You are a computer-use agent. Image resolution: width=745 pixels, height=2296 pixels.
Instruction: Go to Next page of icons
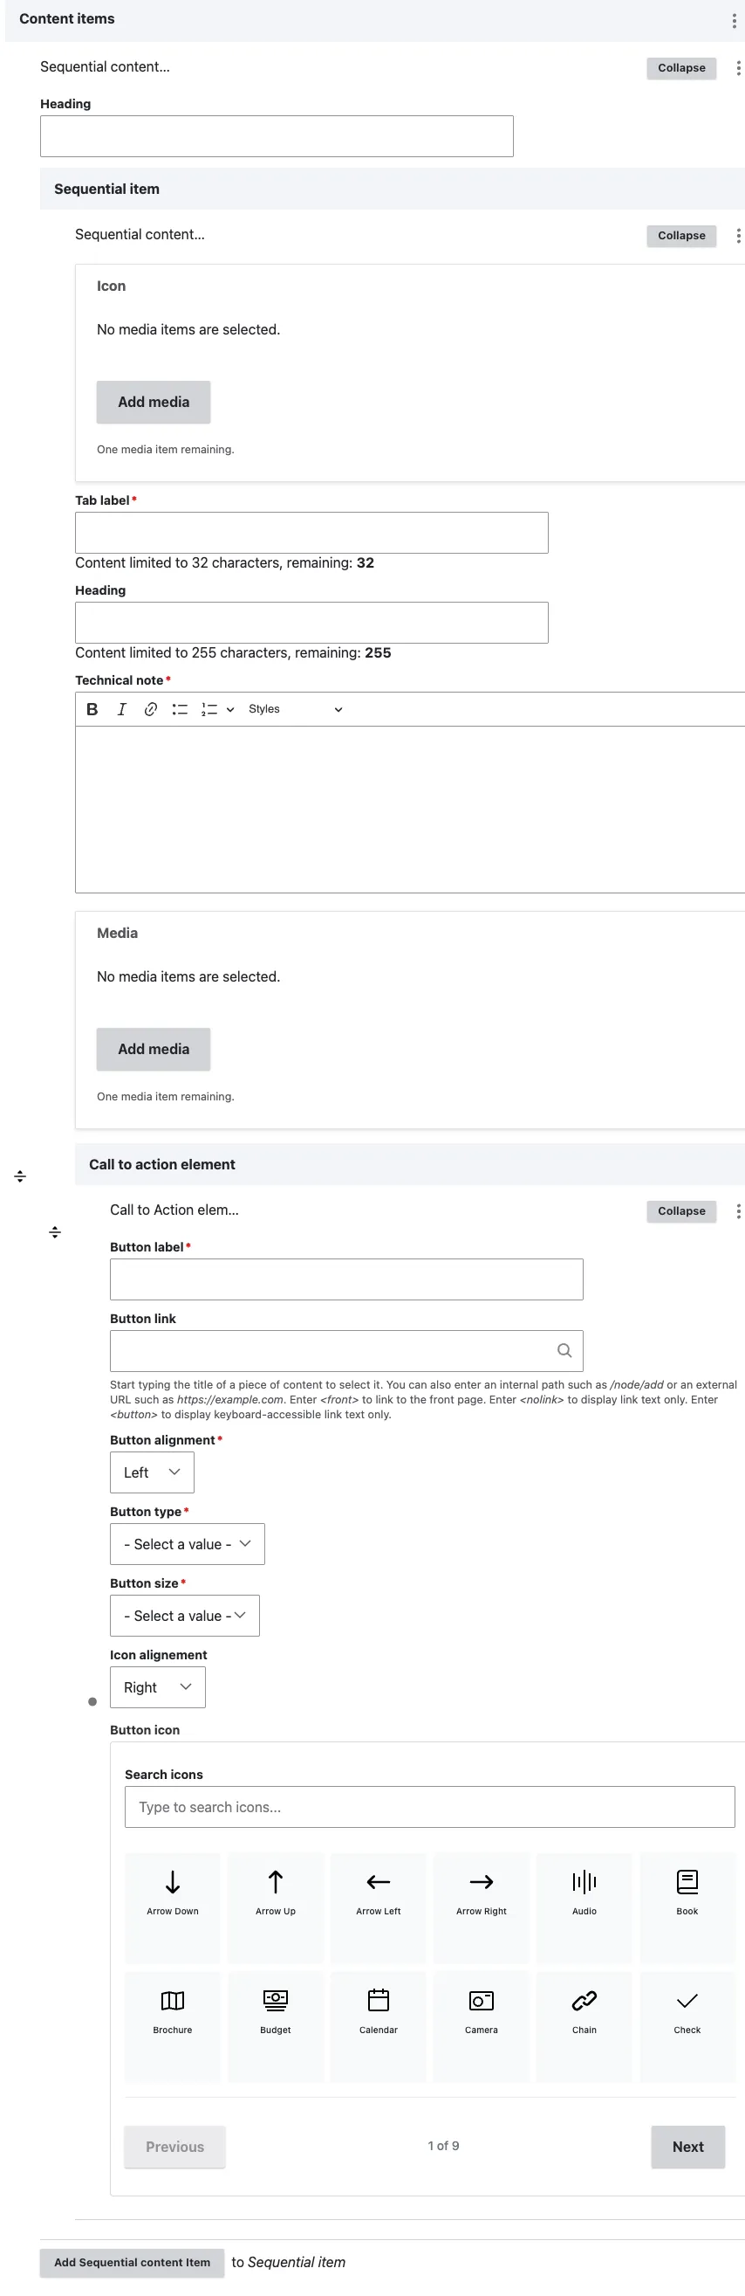tap(688, 2147)
